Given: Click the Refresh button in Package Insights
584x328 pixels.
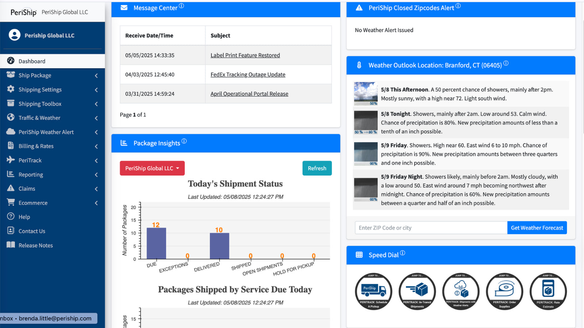Looking at the screenshot, I should tap(317, 168).
